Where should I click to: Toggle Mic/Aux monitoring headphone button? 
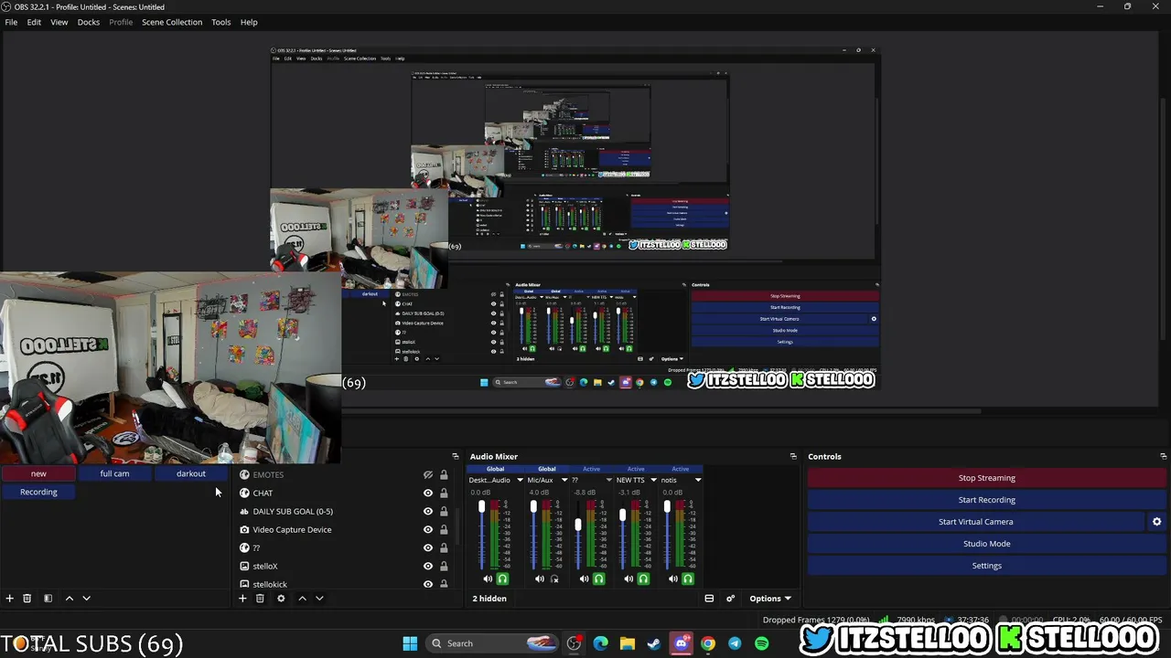click(x=554, y=578)
